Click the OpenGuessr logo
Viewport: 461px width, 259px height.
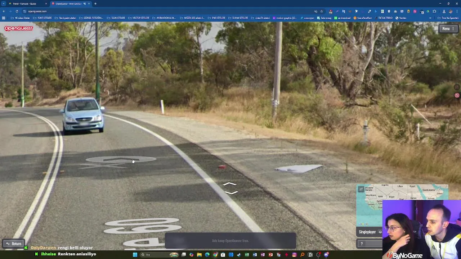[x=18, y=28]
